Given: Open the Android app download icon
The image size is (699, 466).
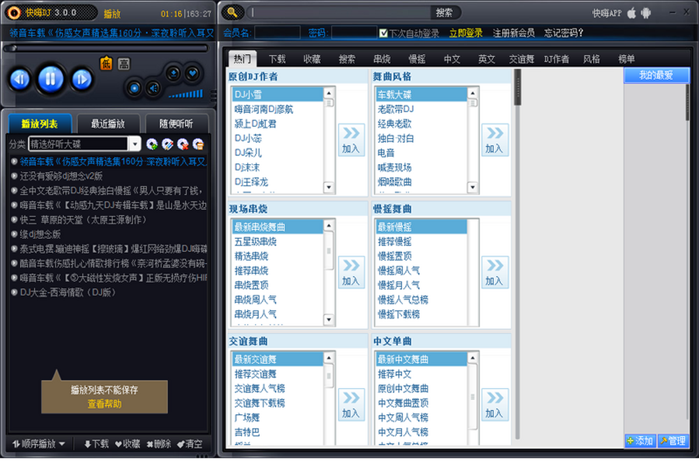Looking at the screenshot, I should (x=645, y=12).
